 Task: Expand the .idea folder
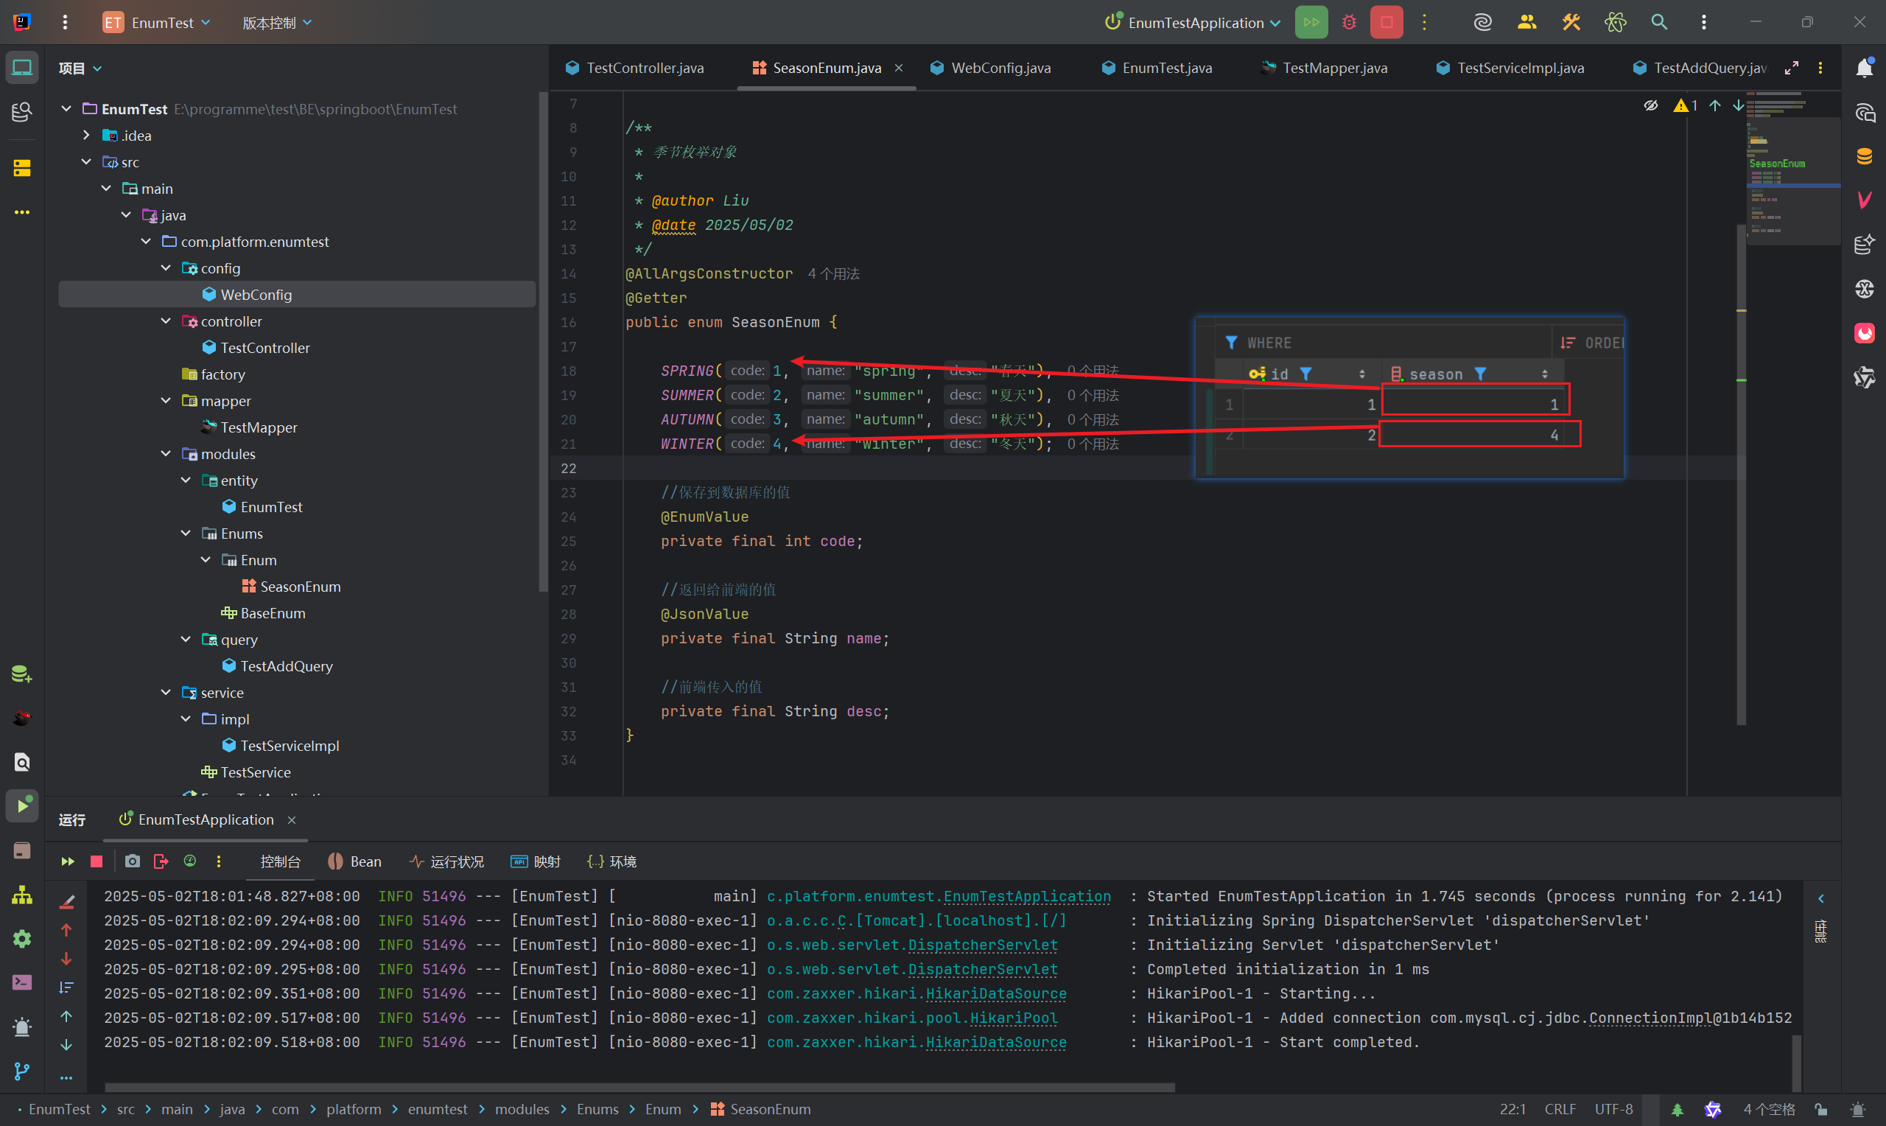86,135
